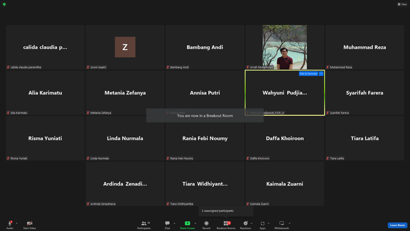Click muted mic icon beside Linda Nurmala label

pyautogui.click(x=88, y=158)
